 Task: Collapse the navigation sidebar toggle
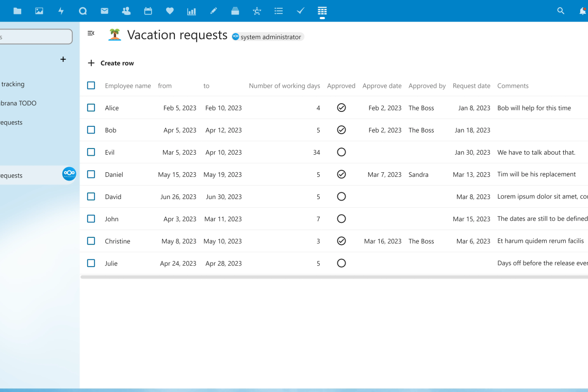(x=91, y=34)
